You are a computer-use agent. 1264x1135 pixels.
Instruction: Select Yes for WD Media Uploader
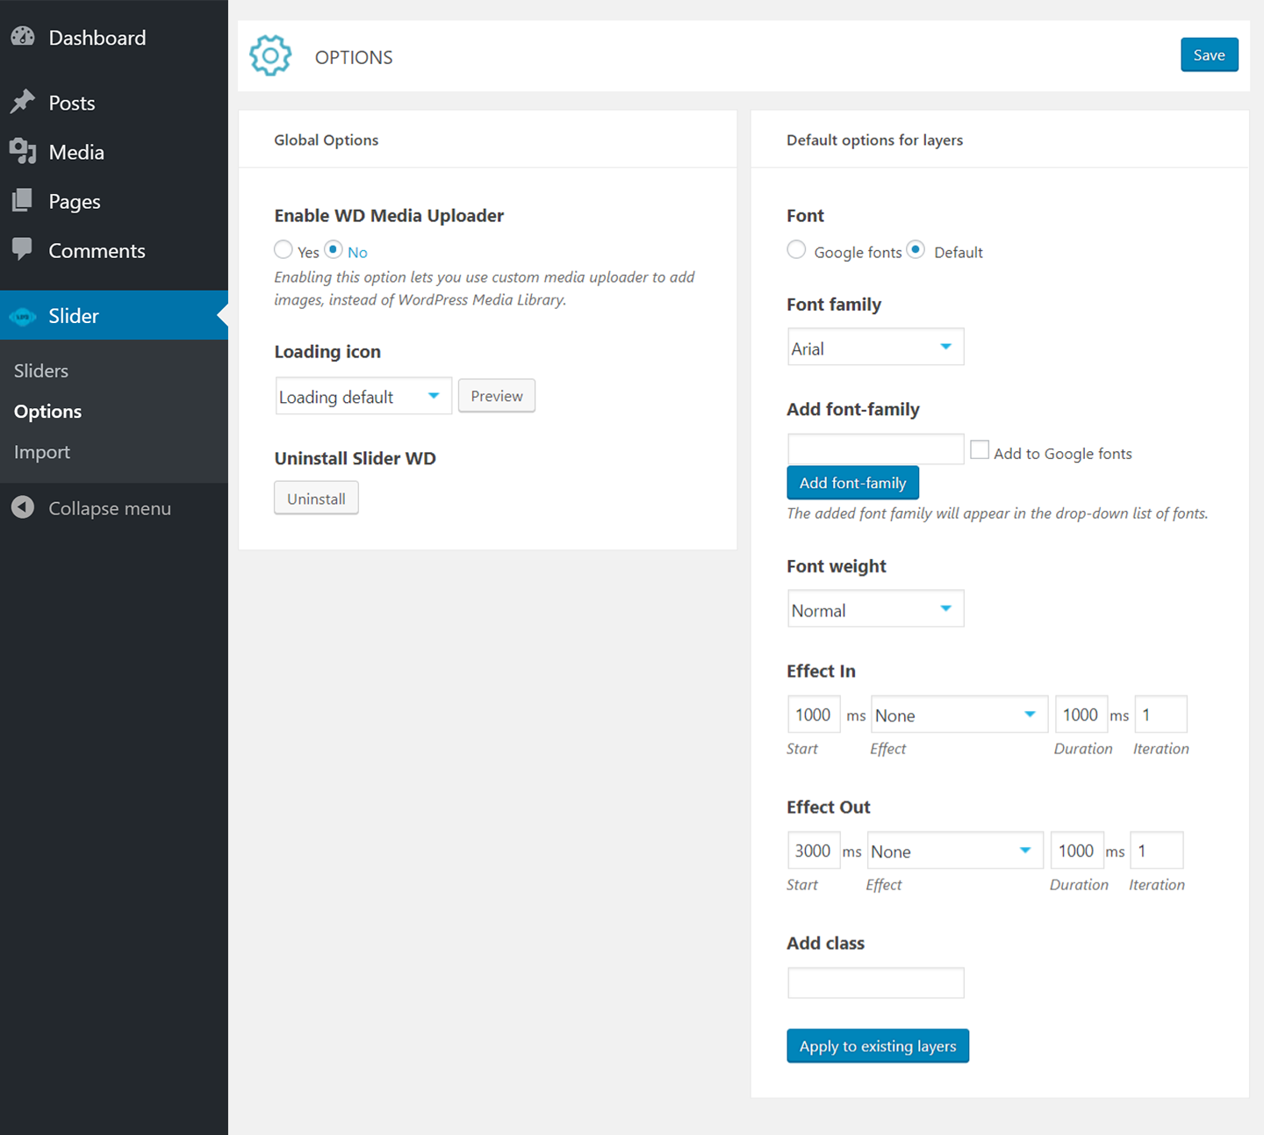tap(284, 250)
